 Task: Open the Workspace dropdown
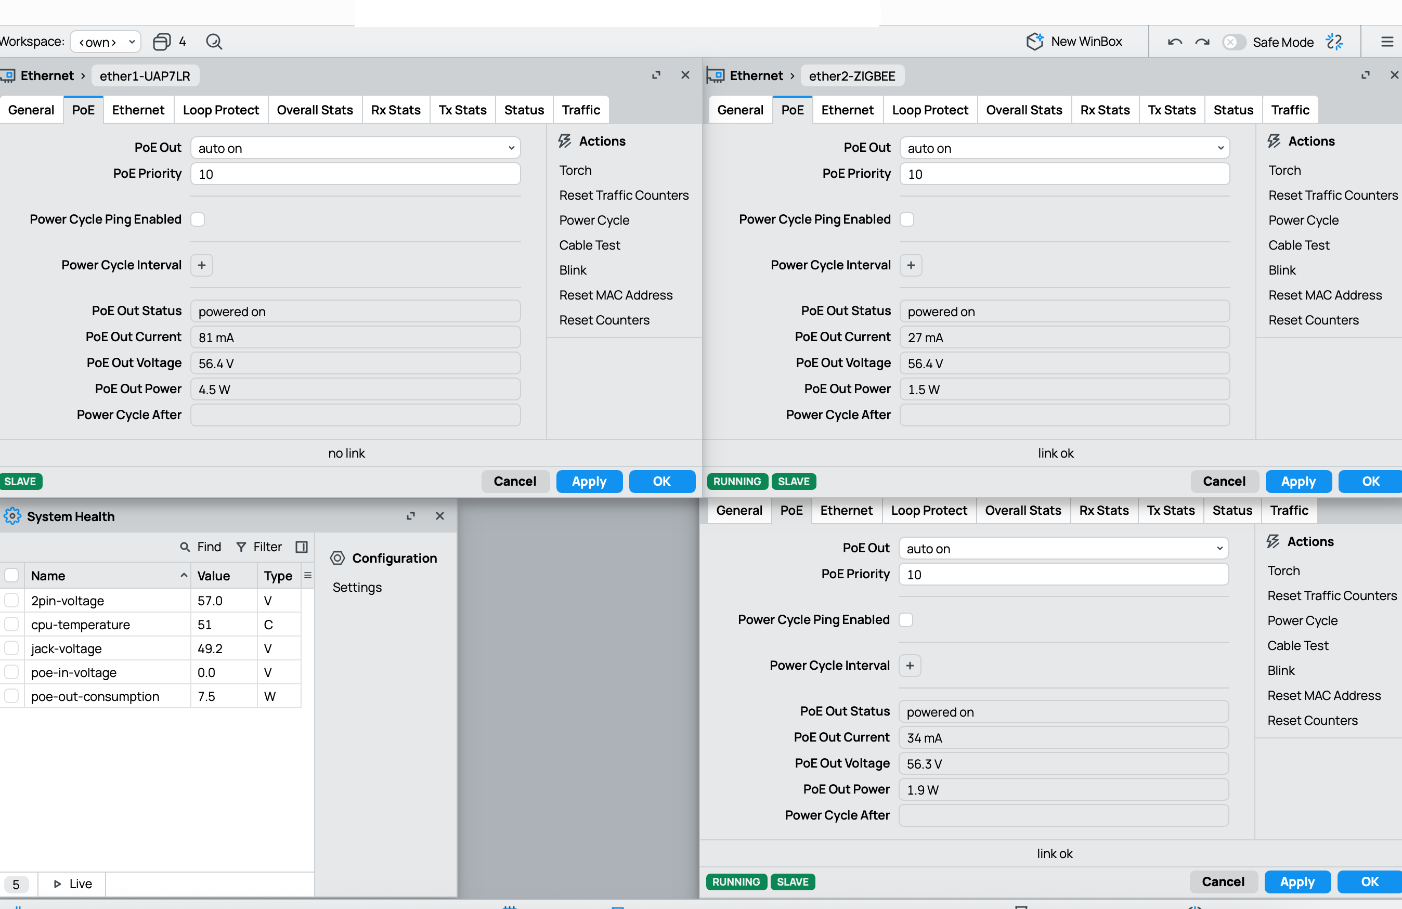106,42
